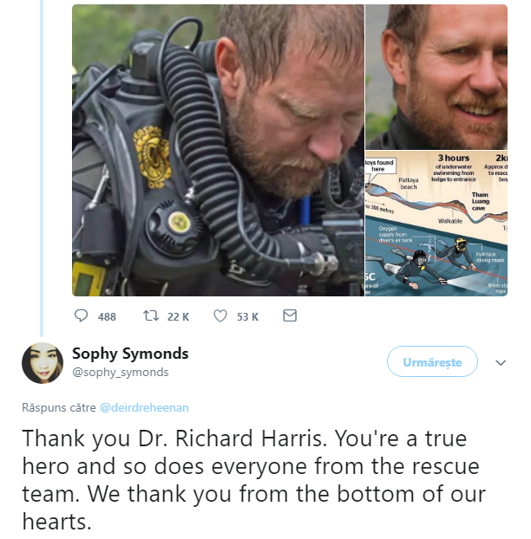The height and width of the screenshot is (539, 531).
Task: Open the @deirdreheenan mention link
Action: 144,407
